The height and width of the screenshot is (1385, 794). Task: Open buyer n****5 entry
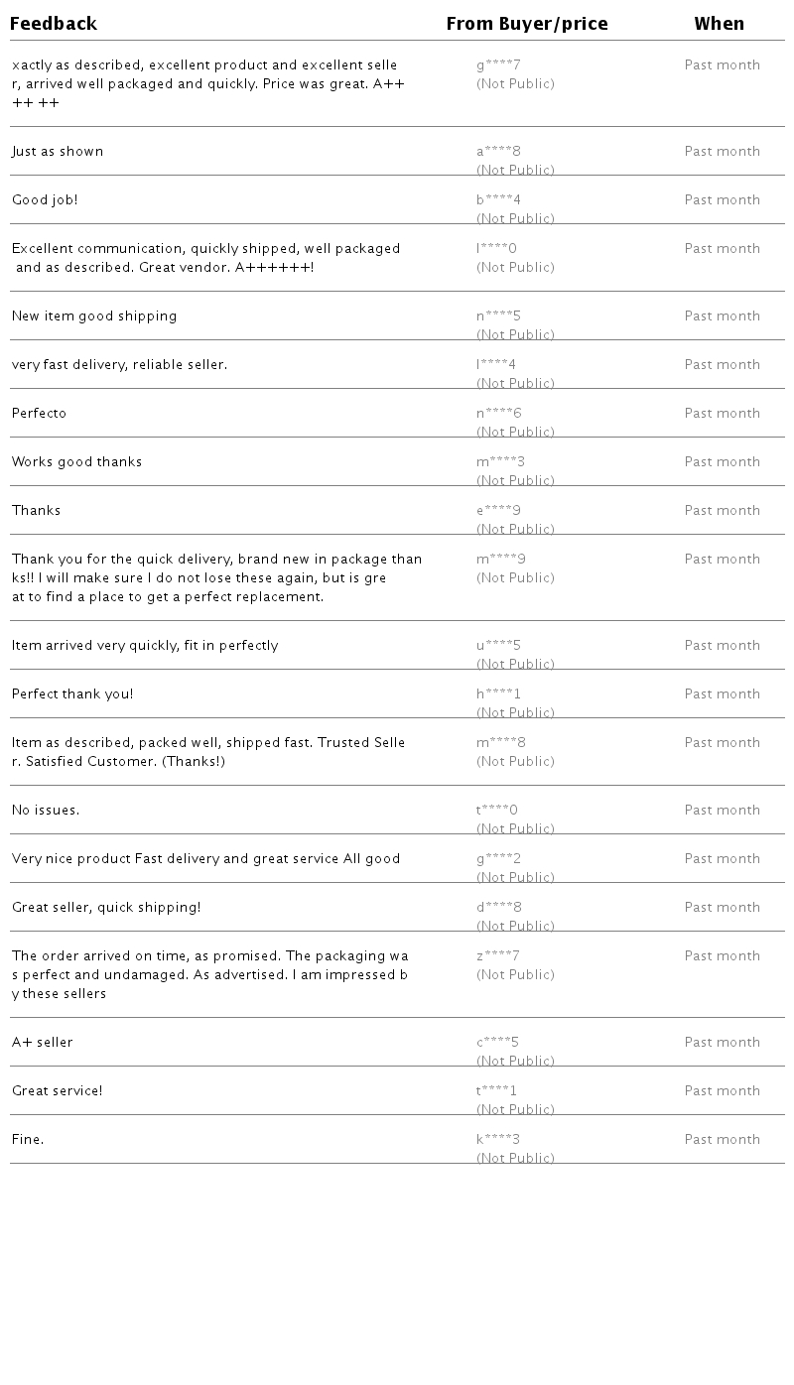point(498,316)
